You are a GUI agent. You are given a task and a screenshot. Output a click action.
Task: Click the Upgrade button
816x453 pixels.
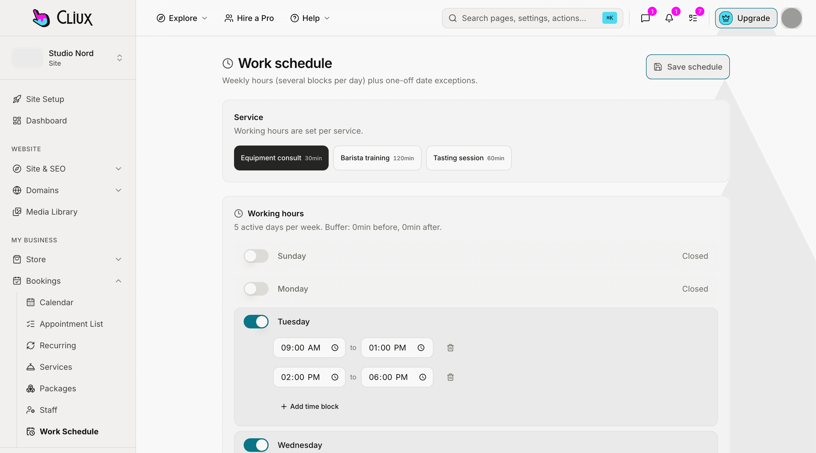[746, 18]
